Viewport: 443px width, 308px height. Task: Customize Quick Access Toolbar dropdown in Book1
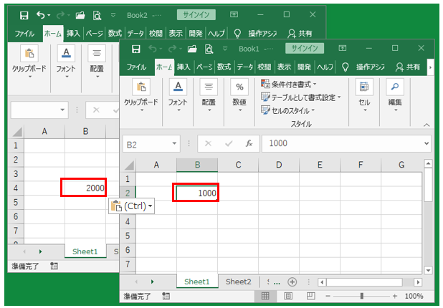pyautogui.click(x=225, y=49)
